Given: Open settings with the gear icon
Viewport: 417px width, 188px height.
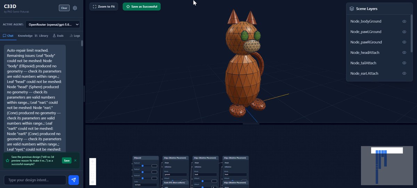Looking at the screenshot, I should click(x=75, y=8).
